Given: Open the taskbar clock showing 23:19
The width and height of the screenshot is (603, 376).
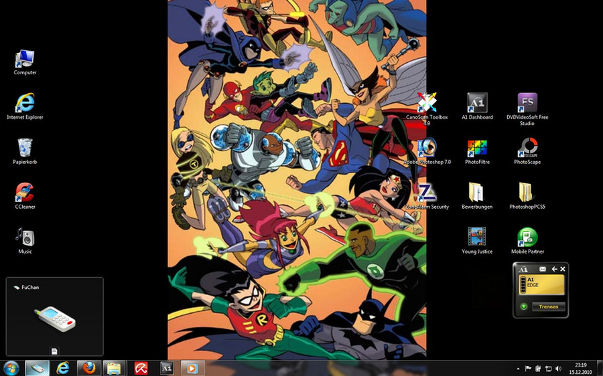Looking at the screenshot, I should click(x=581, y=369).
